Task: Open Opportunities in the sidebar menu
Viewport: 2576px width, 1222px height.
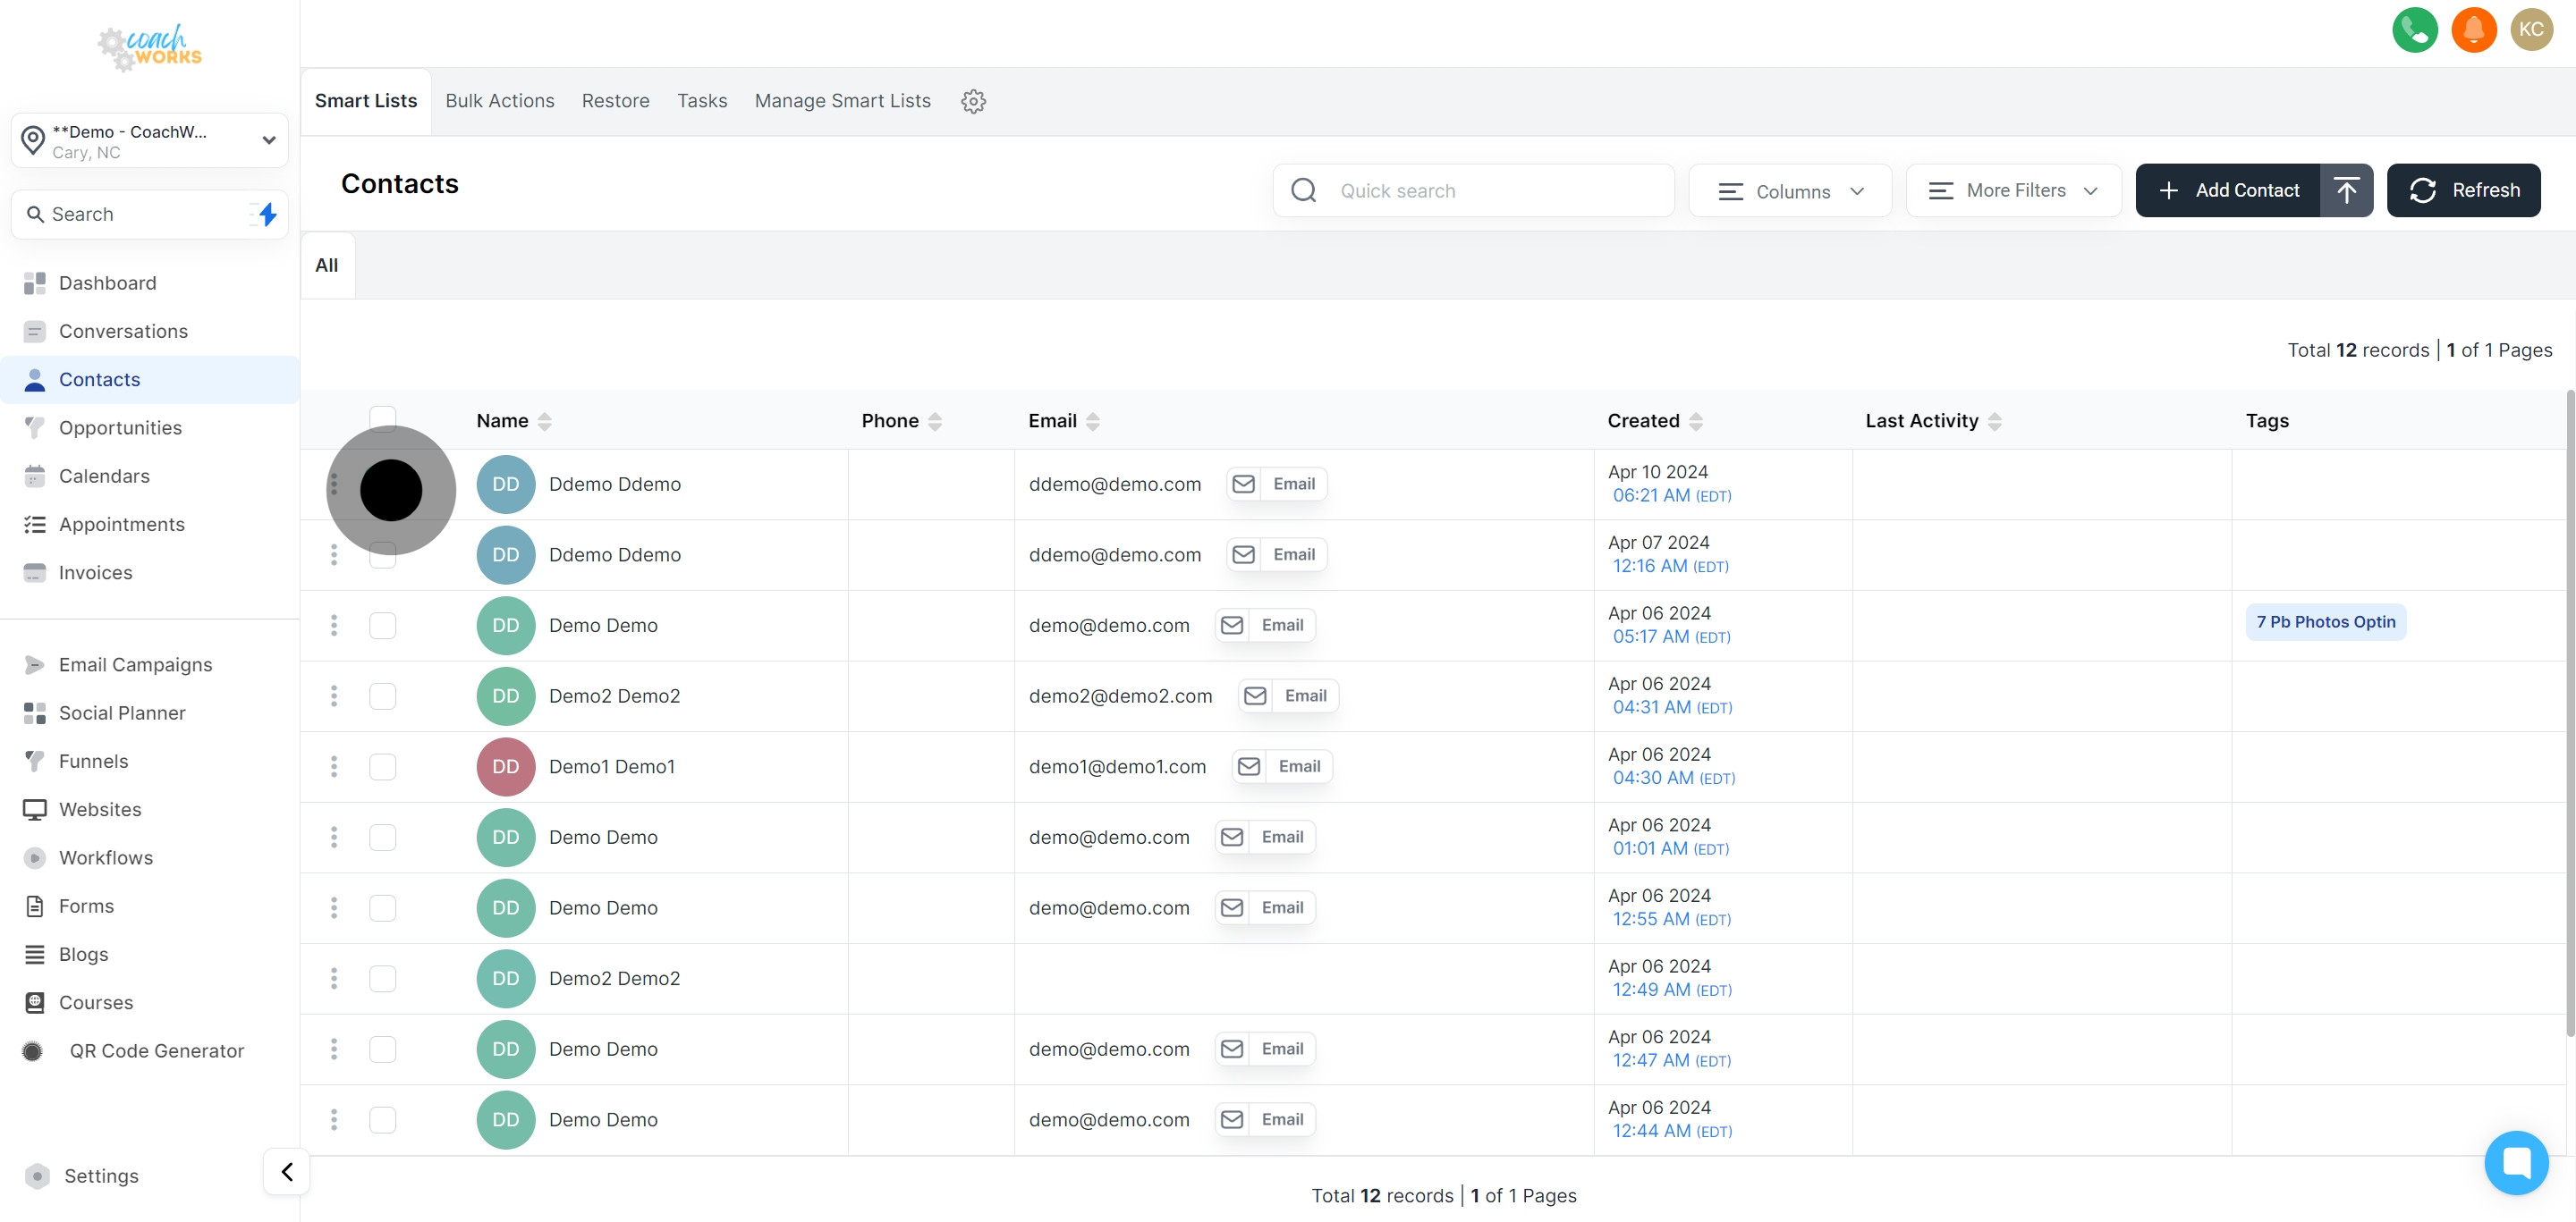Action: click(120, 427)
